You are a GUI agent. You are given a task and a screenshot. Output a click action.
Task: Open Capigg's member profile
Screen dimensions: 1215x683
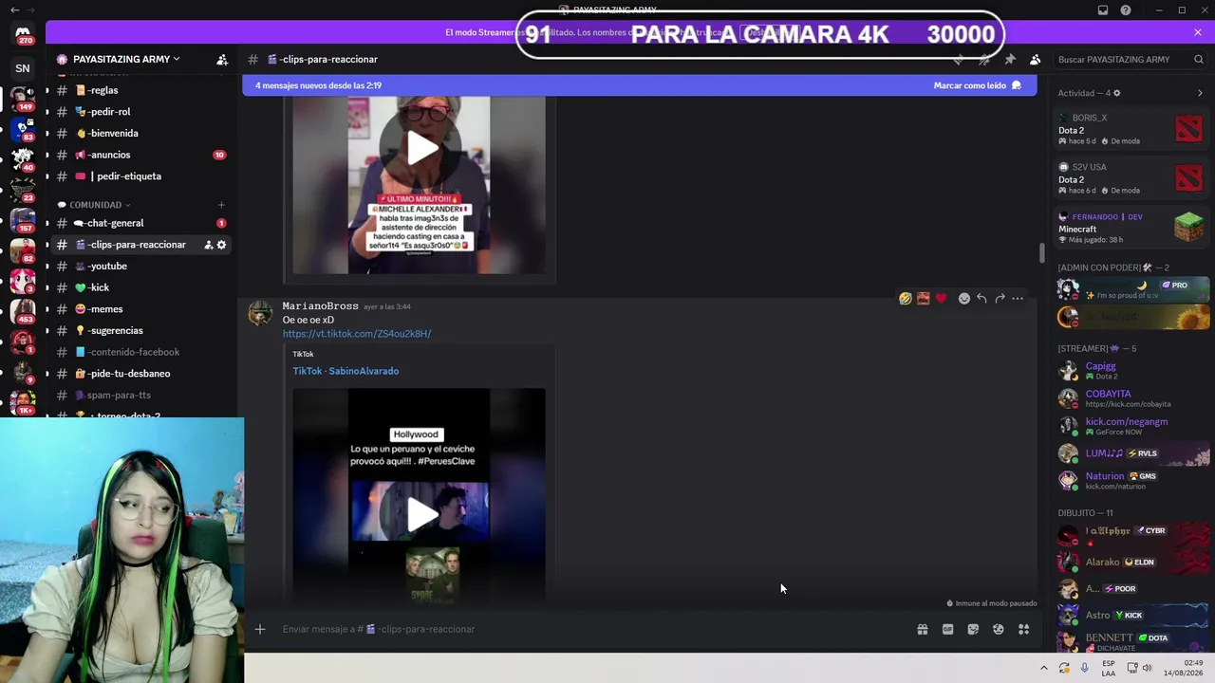coord(1133,370)
